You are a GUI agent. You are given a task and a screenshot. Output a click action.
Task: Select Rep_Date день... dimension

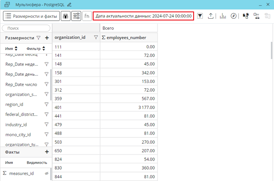pos(21,74)
